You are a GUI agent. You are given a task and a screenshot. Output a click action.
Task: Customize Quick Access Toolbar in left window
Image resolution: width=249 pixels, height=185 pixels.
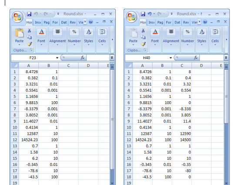tap(58, 14)
